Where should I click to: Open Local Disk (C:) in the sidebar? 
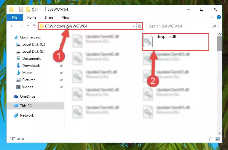[34, 44]
